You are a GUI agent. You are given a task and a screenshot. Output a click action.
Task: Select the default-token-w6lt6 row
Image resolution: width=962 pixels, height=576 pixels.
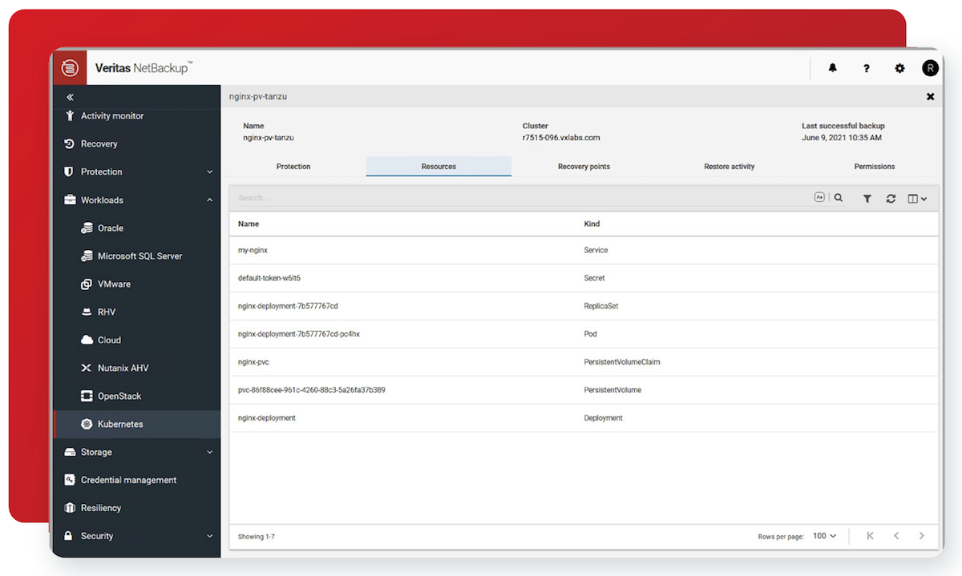tap(584, 279)
